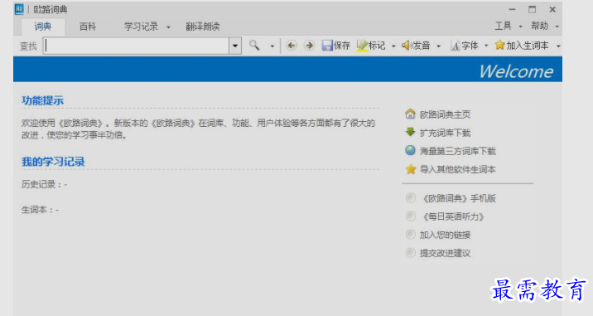Click the 标记 highlighter icon
The width and height of the screenshot is (593, 316).
point(362,46)
